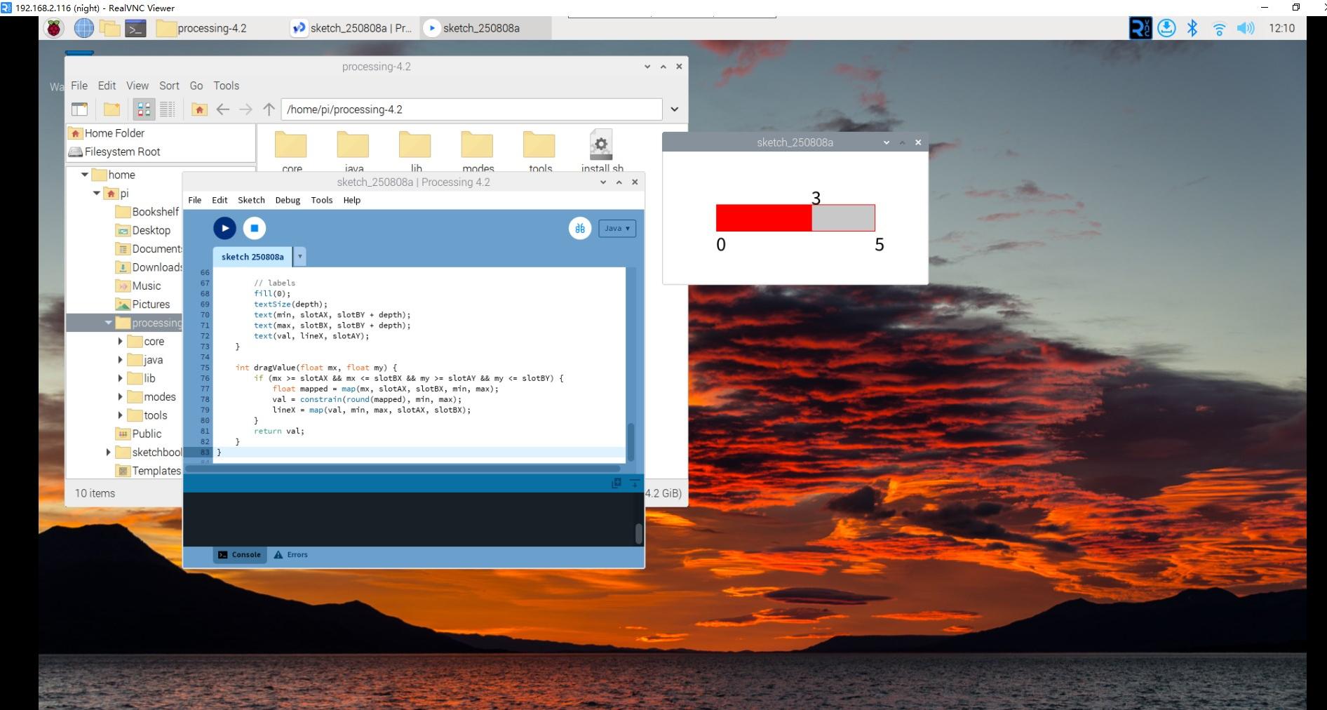This screenshot has height=710, width=1327.
Task: Open Wi-Fi network tray menu
Action: (1219, 29)
